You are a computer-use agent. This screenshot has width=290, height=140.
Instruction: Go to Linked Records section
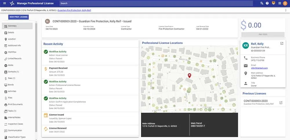[x=14, y=59]
